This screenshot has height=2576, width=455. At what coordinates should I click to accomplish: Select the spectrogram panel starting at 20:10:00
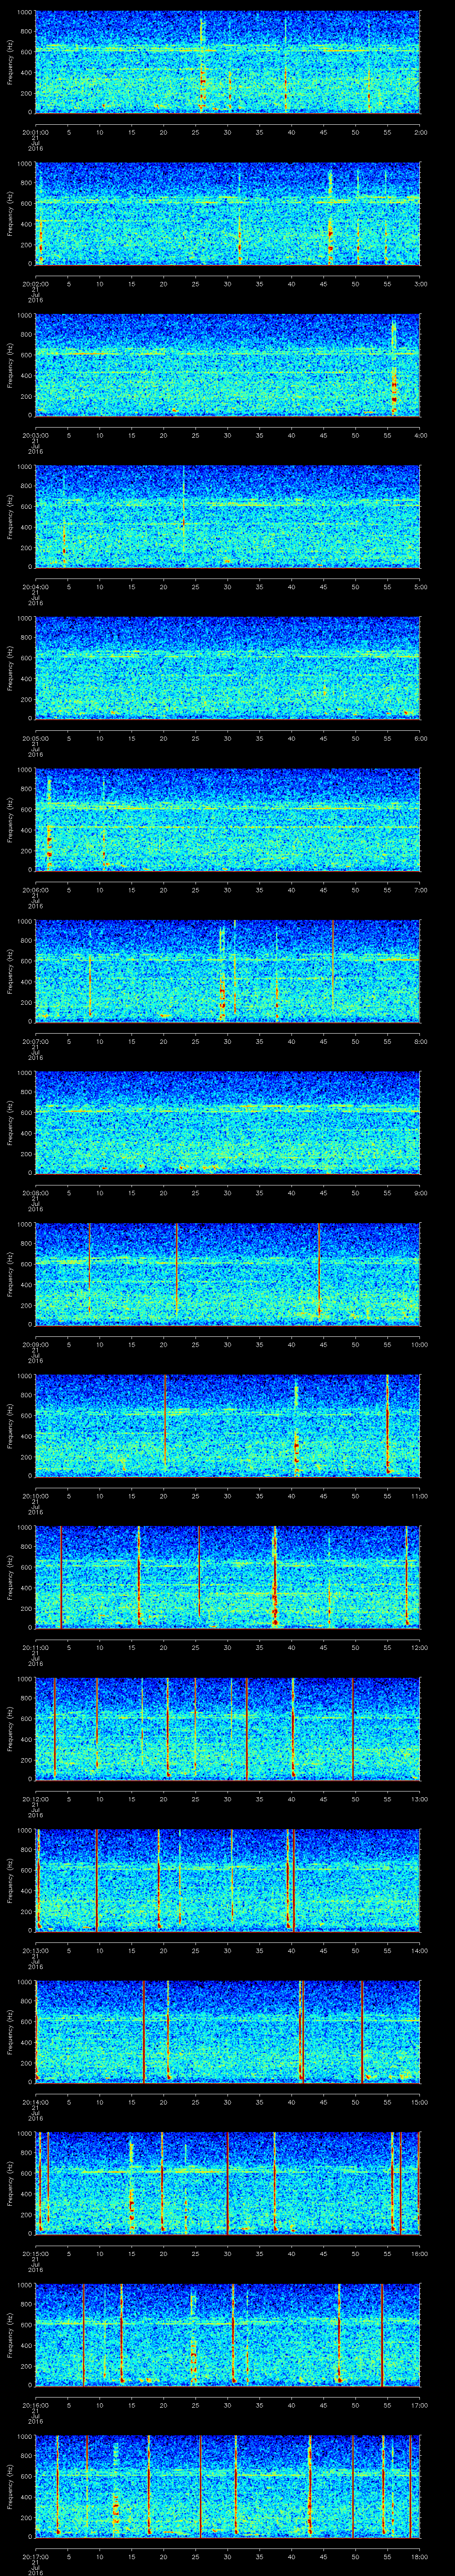coord(228,1426)
